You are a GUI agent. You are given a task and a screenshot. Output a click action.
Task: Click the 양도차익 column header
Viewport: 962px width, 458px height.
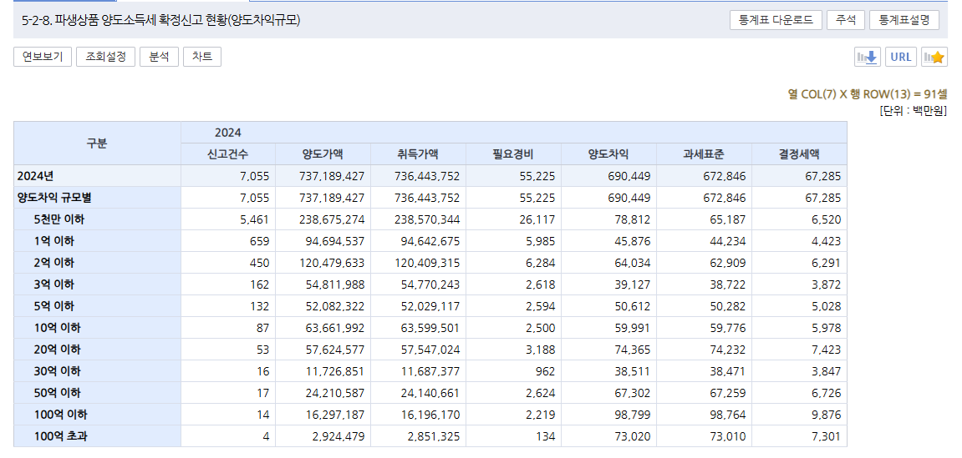[x=608, y=154]
